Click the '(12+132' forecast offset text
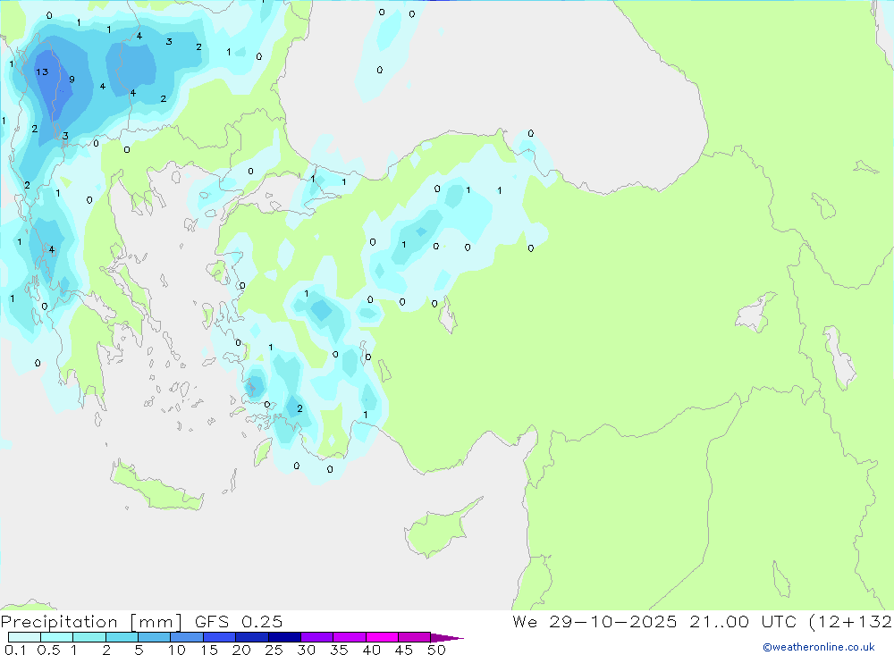 pyautogui.click(x=851, y=622)
